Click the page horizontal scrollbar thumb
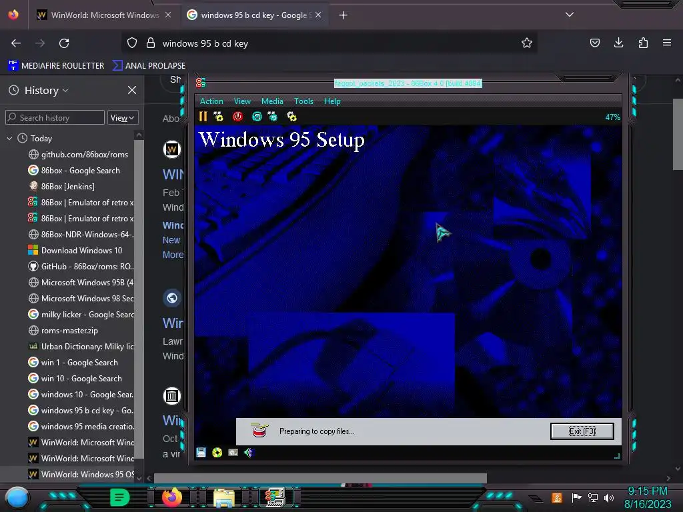The width and height of the screenshot is (683, 512). click(x=320, y=478)
